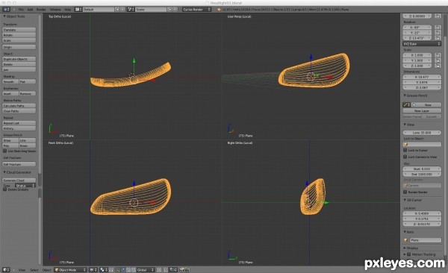Click the object icon beside Plane name
The height and width of the screenshot is (273, 448).
(406, 240)
